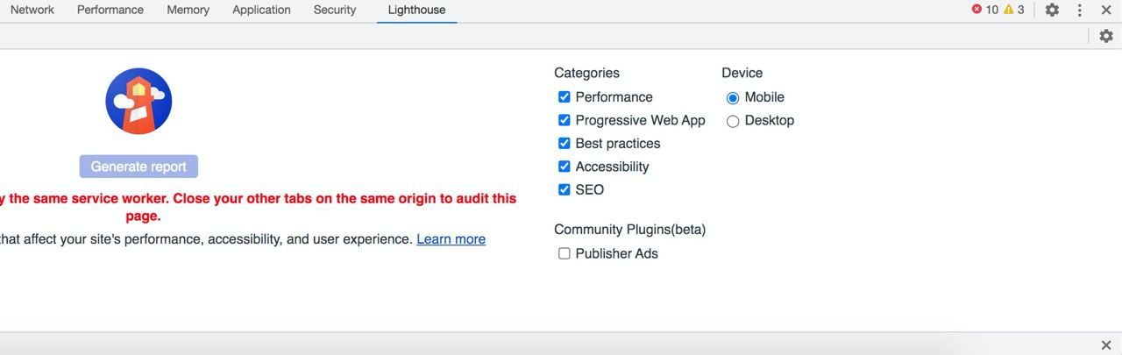Image resolution: width=1122 pixels, height=355 pixels.
Task: Uncheck the Performance category
Action: coord(565,96)
